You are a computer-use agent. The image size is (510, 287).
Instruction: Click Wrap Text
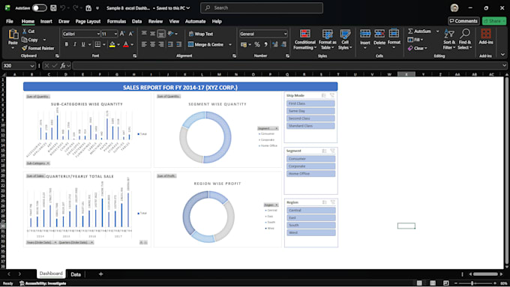point(201,34)
